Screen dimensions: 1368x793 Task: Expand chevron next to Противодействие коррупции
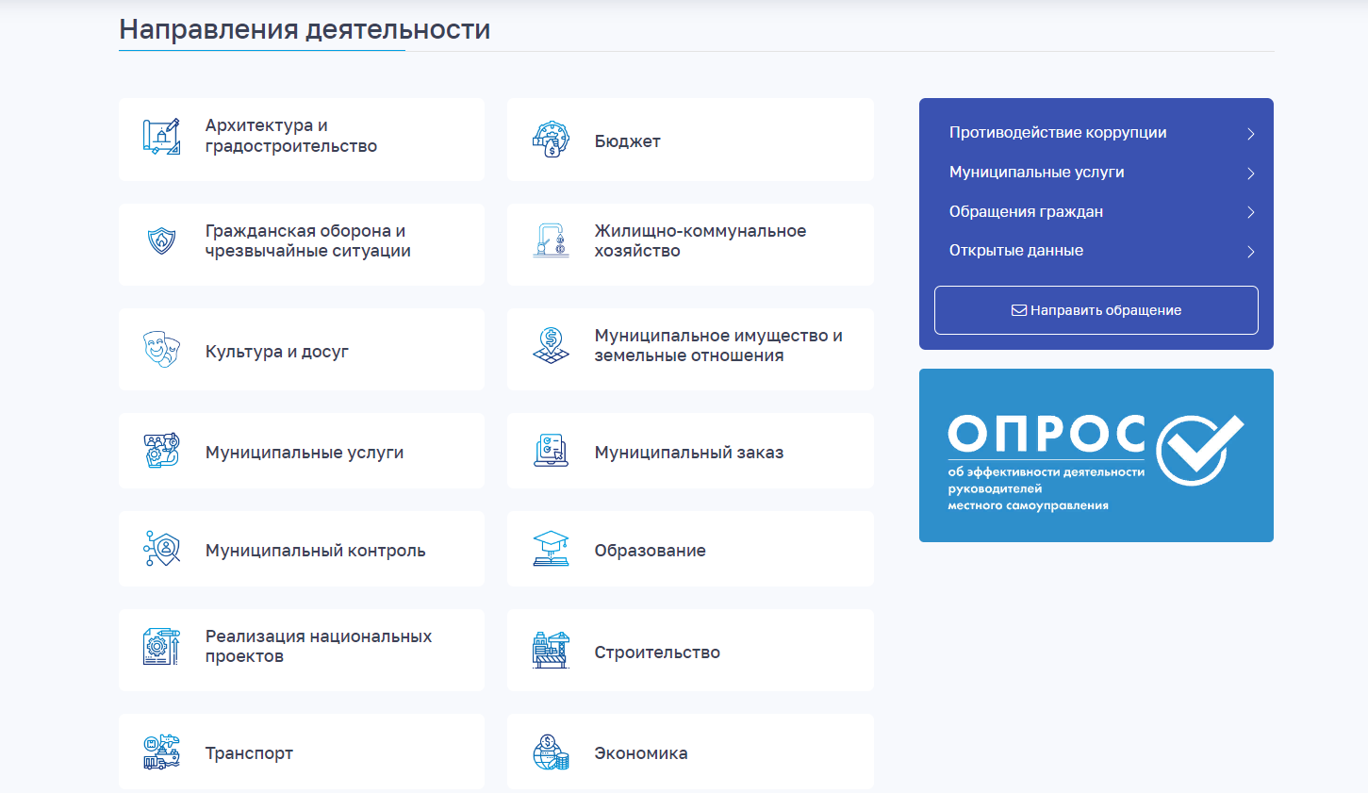point(1250,134)
